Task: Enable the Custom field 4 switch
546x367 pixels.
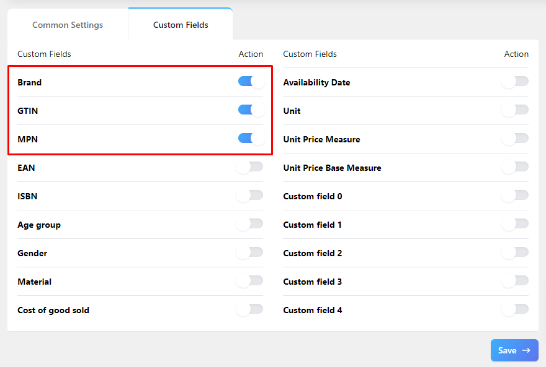Action: point(515,309)
